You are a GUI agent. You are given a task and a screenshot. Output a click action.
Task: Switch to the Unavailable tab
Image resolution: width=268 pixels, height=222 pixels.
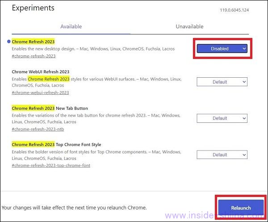pos(189,26)
